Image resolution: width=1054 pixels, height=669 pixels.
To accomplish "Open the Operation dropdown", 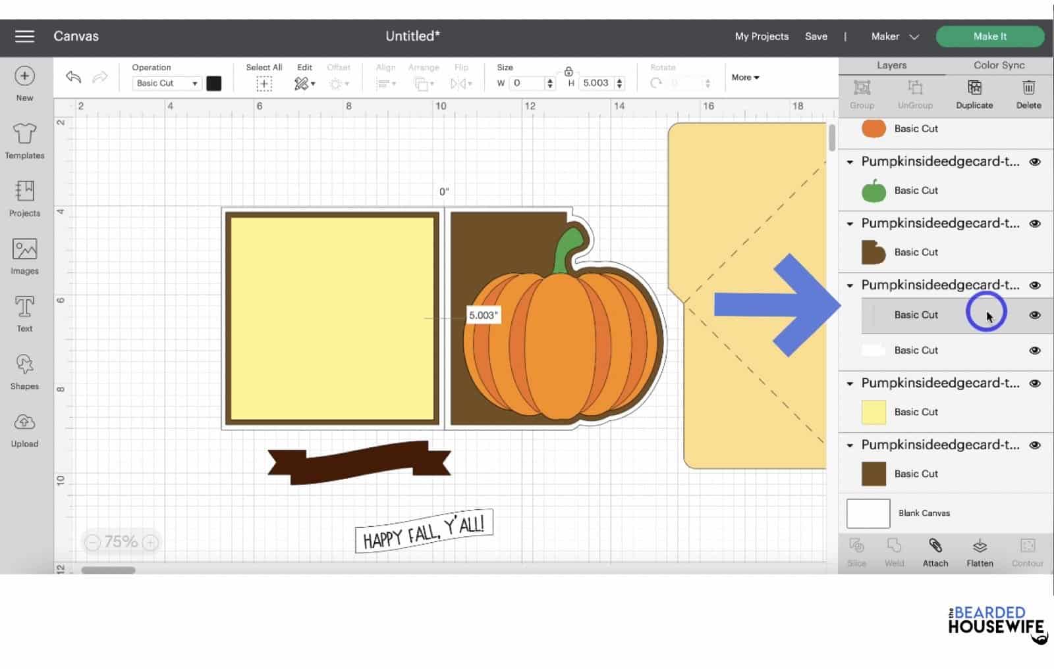I will [165, 83].
